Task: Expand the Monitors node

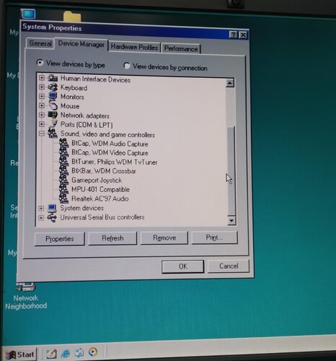Action: (x=42, y=96)
